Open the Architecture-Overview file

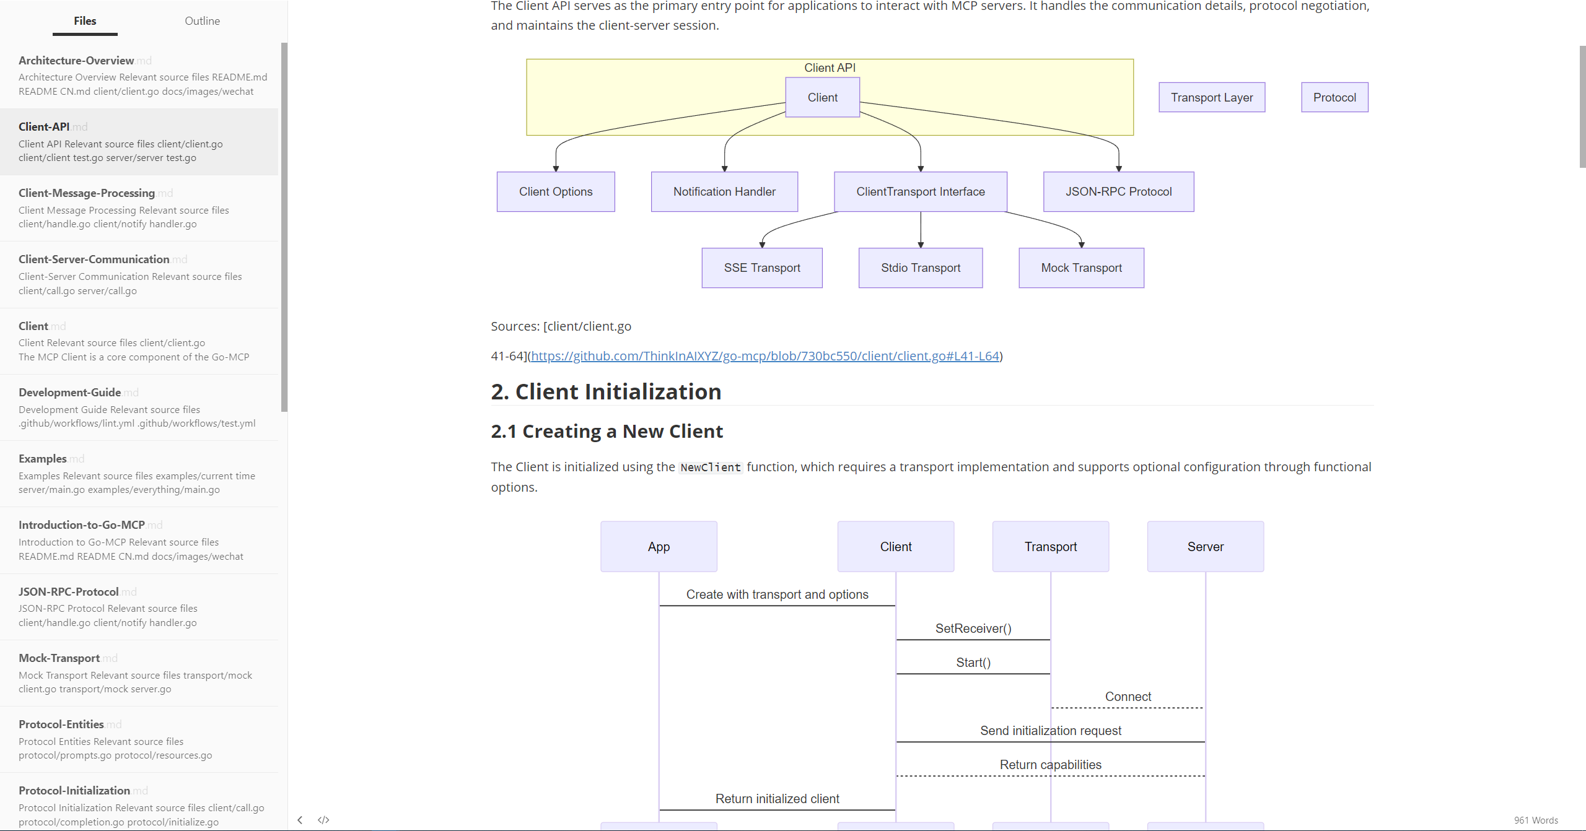139,76
